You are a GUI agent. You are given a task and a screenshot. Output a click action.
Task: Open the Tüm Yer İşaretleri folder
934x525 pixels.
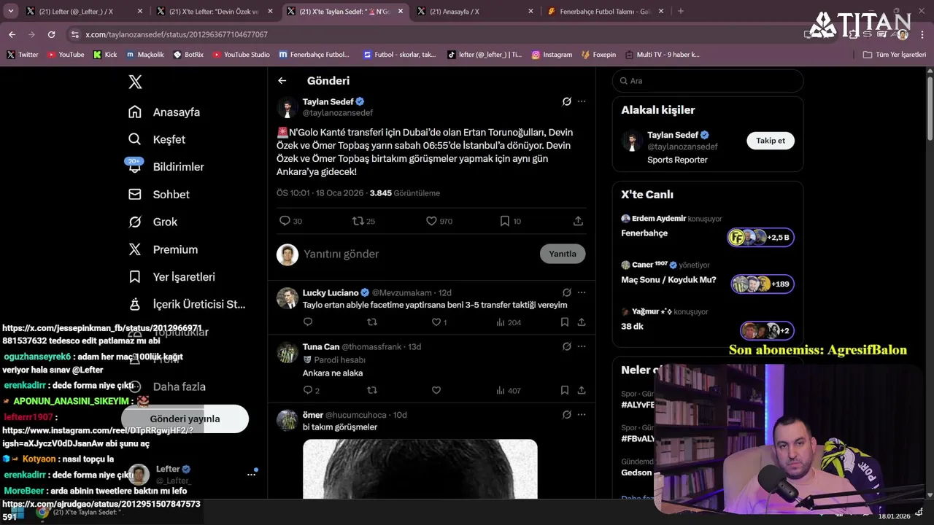click(x=894, y=55)
